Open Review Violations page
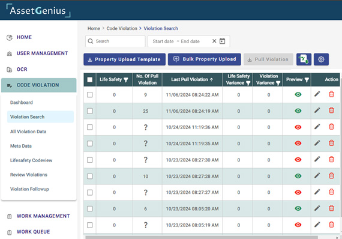342x239 pixels. point(29,175)
